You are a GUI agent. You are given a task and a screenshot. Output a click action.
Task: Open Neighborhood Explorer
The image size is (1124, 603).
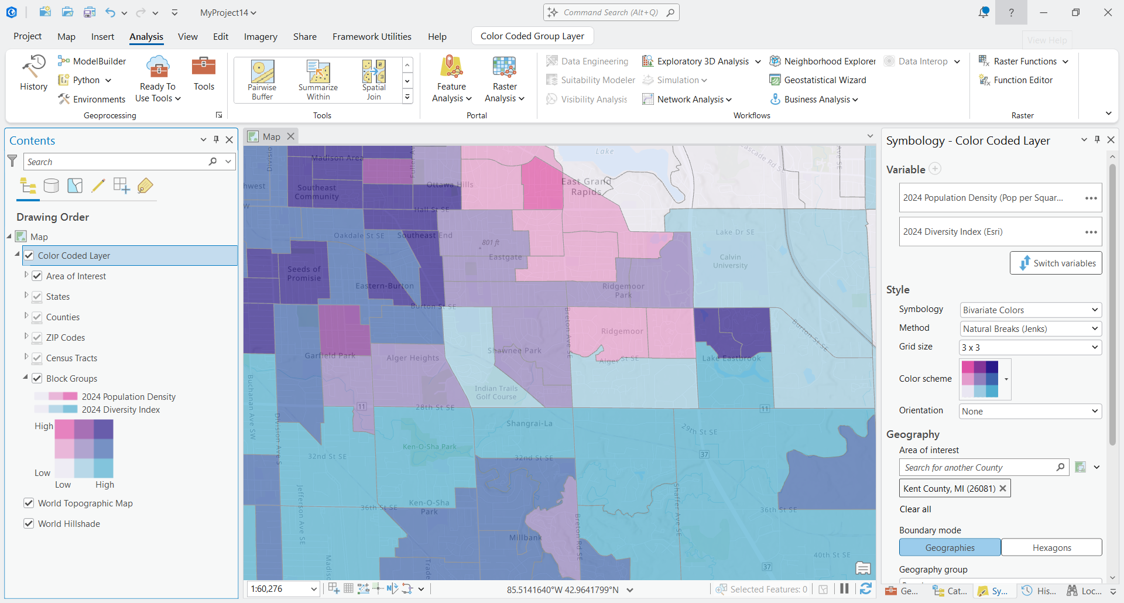822,61
